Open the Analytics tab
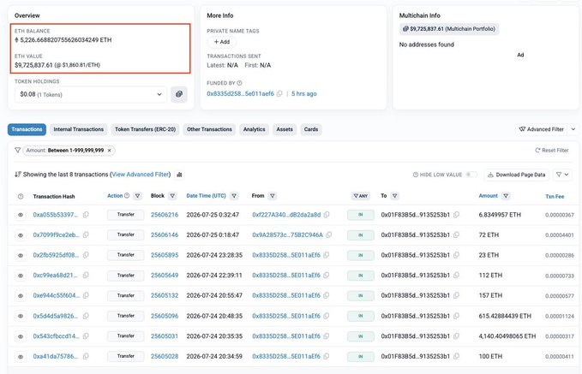This screenshot has width=582, height=374. coord(255,129)
